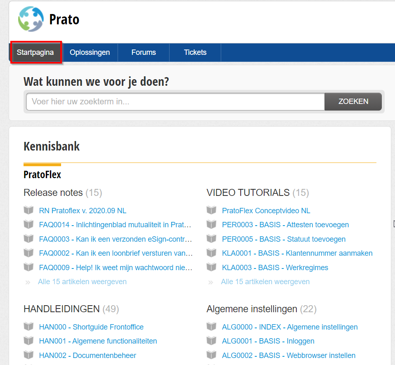The height and width of the screenshot is (365, 395).
Task: Click chevron before Release notes 'Alle 15 artikelen'
Action: [x=28, y=283]
